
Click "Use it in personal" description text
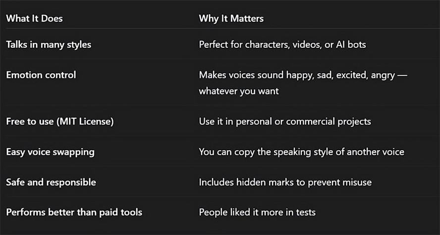238,121
